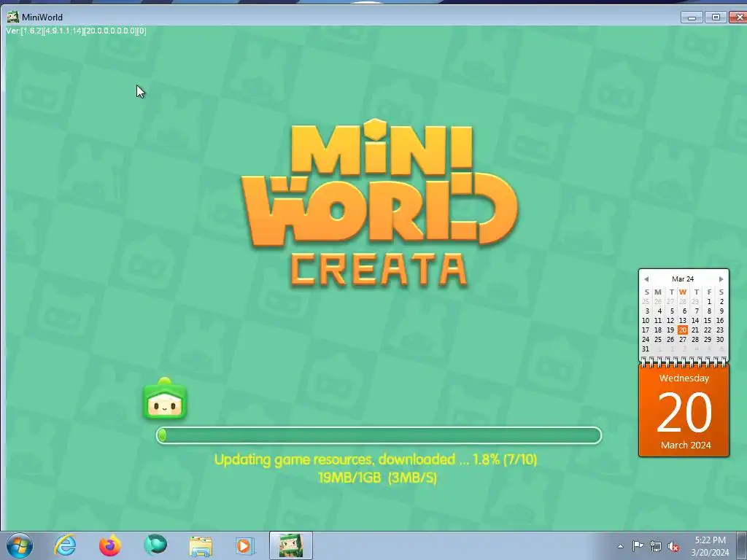
Task: Close the MiniWorld window
Action: click(x=738, y=17)
